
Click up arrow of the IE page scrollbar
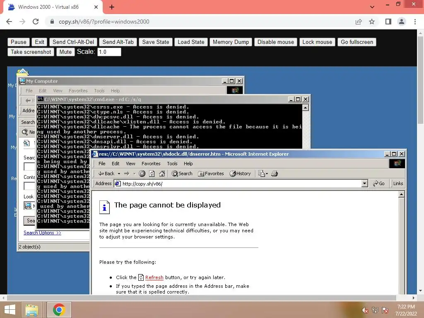[x=402, y=195]
